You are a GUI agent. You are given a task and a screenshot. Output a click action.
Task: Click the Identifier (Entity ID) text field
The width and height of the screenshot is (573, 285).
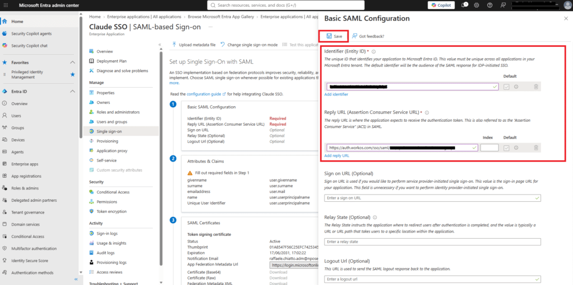click(x=412, y=87)
